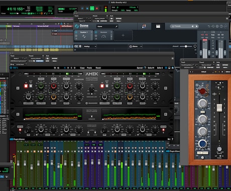Open Ozone help question mark icon

click(221, 26)
